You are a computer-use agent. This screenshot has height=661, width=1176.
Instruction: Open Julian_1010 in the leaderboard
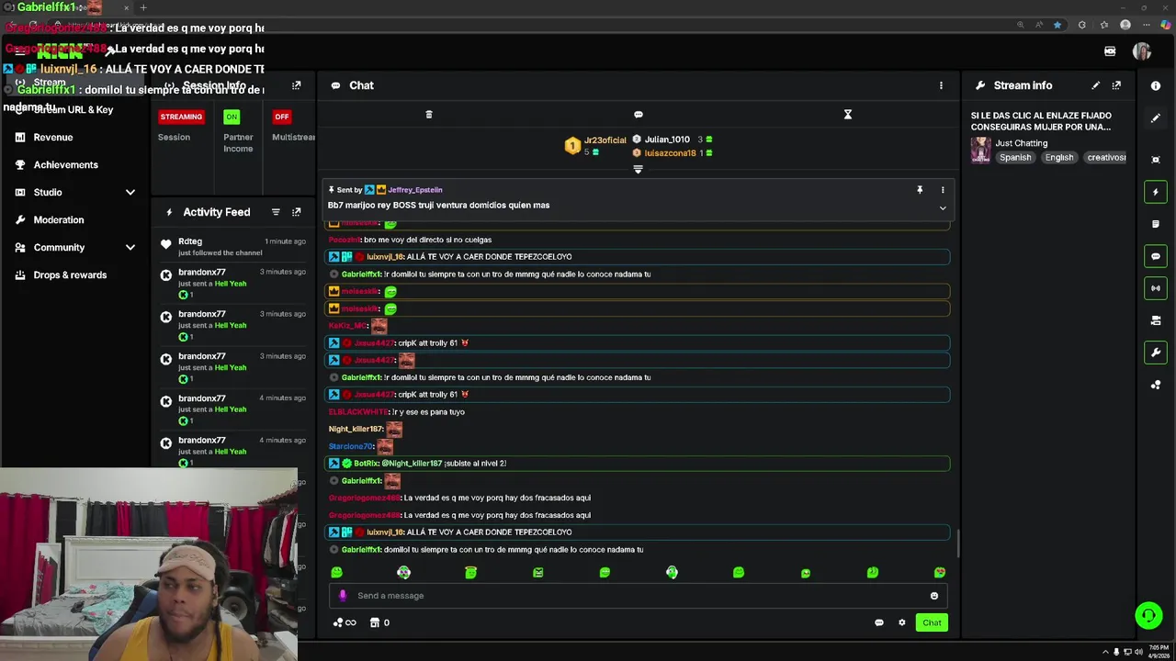tap(667, 140)
